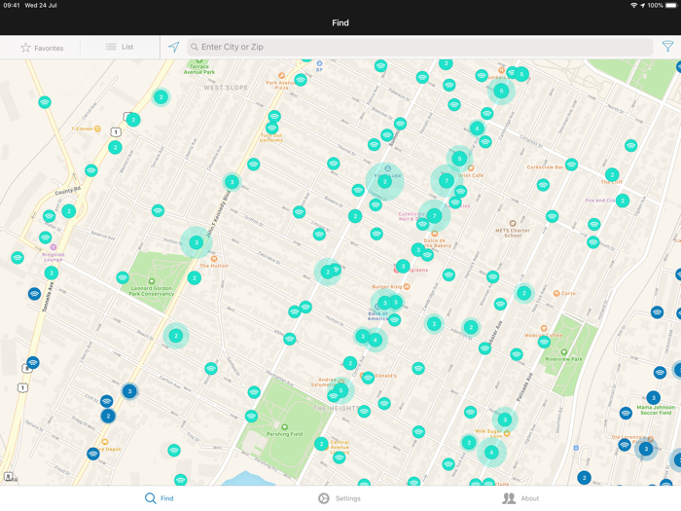681x511 pixels.
Task: Tap the status bar clock showing 09:41
Action: [x=12, y=5]
